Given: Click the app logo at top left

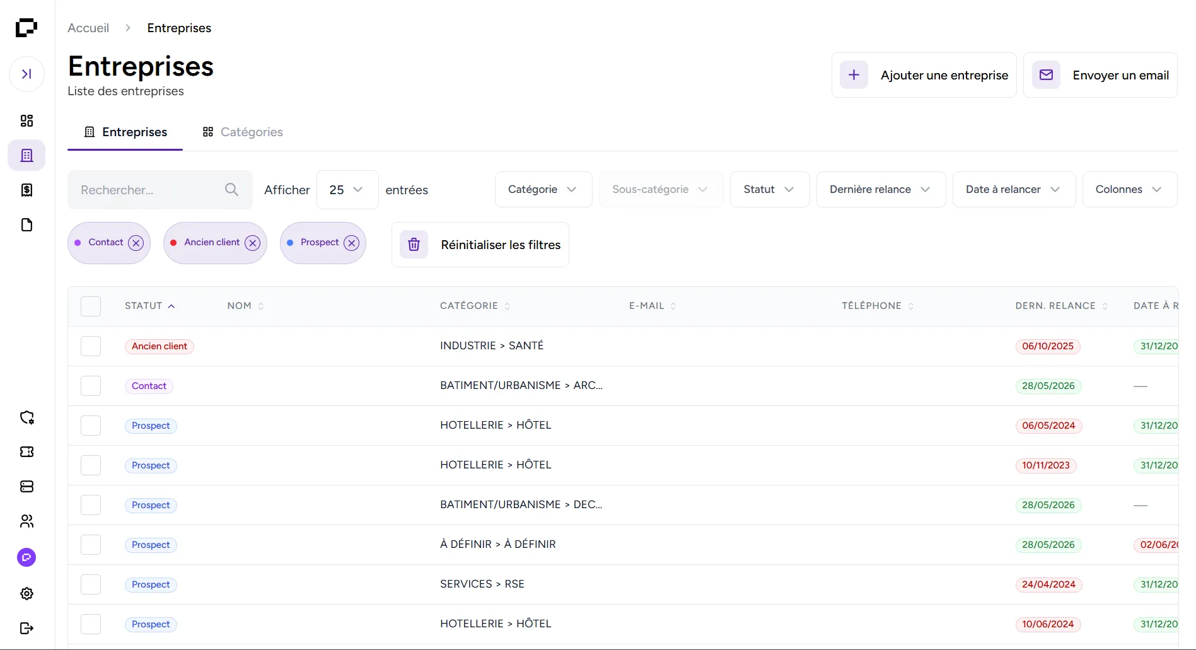Looking at the screenshot, I should coord(26,28).
